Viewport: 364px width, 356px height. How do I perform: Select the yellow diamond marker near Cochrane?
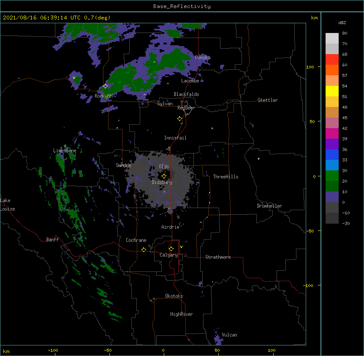click(x=144, y=249)
